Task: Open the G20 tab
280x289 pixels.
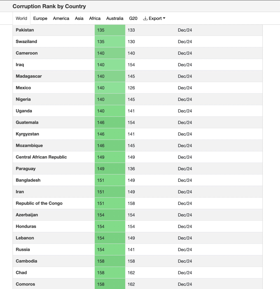Action: (133, 18)
